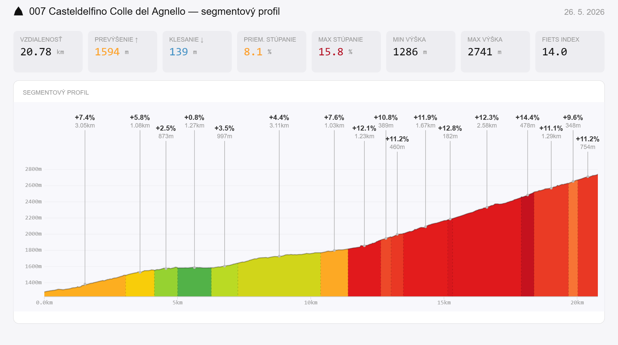
Task: Click the 2800m elevation axis label
Action: (x=33, y=169)
